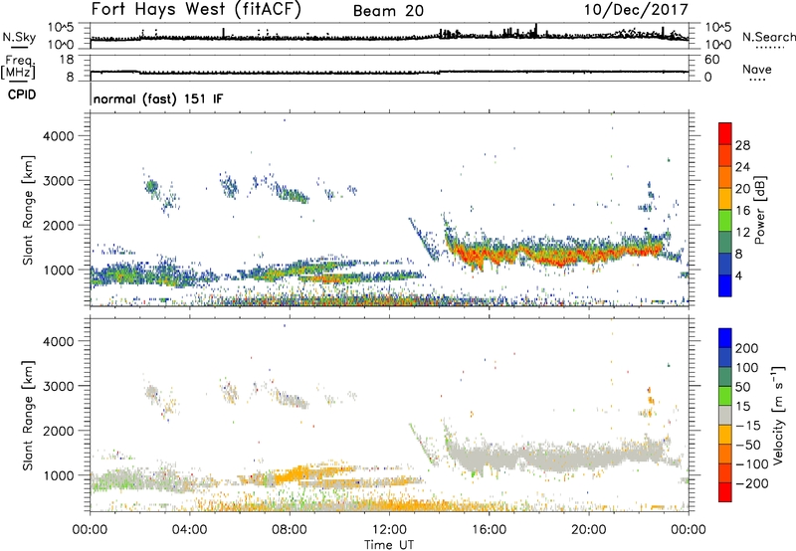This screenshot has width=796, height=551.
Task: Click the "16" tick on Power colorbar
Action: click(742, 210)
